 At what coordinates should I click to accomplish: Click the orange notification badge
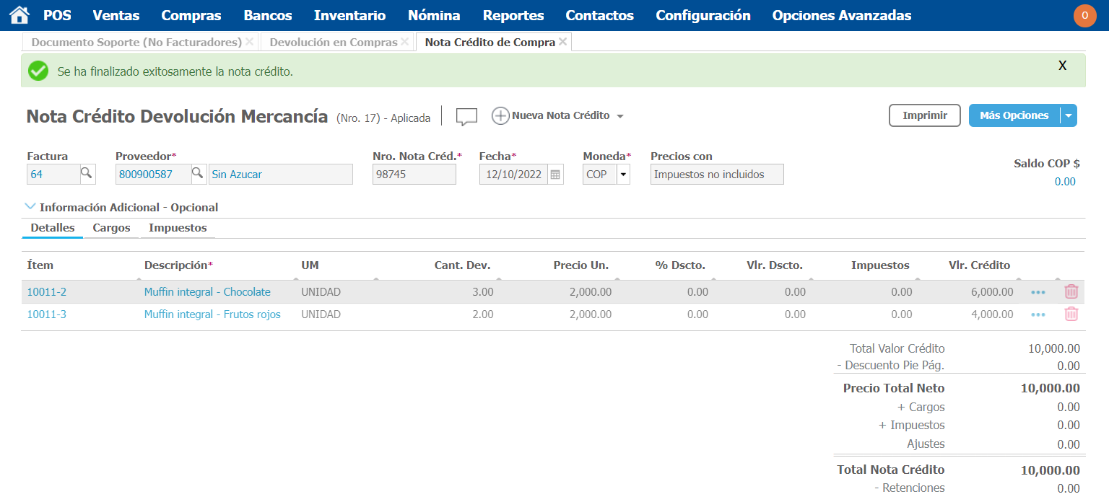click(x=1084, y=16)
